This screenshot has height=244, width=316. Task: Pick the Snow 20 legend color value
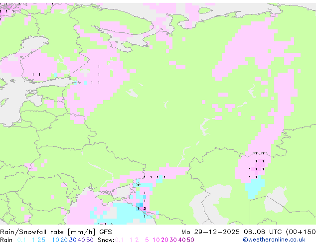[x=164, y=240]
